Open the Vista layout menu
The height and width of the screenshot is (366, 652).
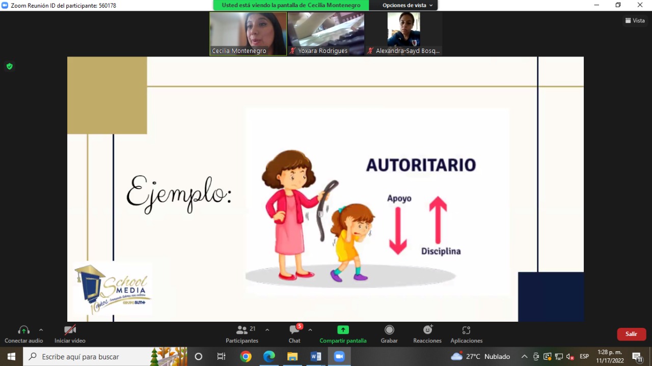[635, 20]
